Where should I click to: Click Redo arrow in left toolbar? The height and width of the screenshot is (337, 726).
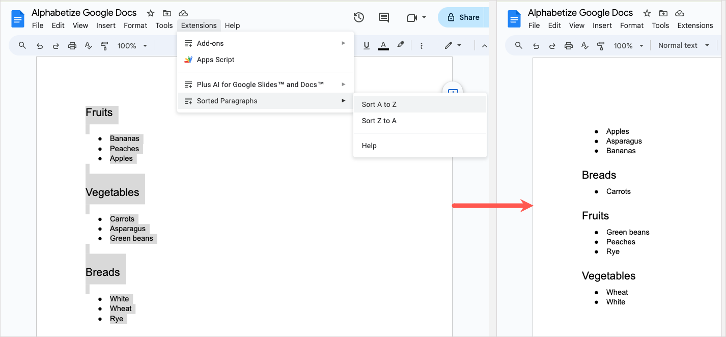[55, 46]
